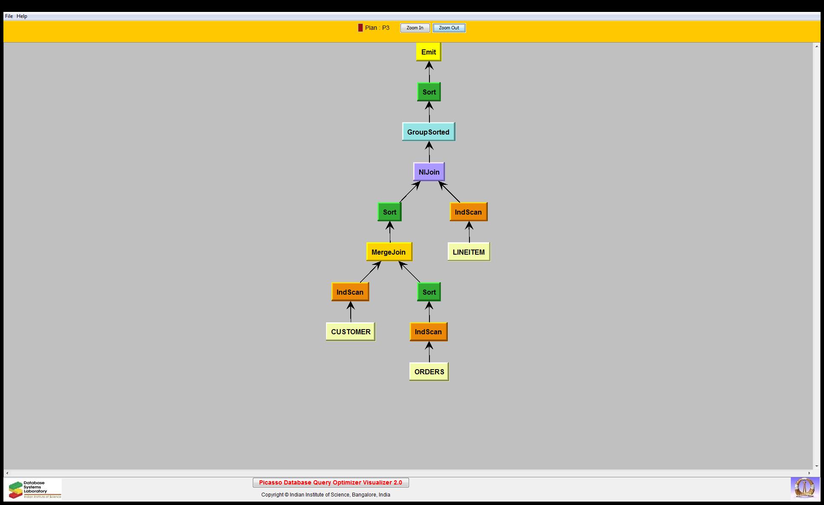Screen dimensions: 824x505
Task: Open the File menu
Action: pos(9,16)
